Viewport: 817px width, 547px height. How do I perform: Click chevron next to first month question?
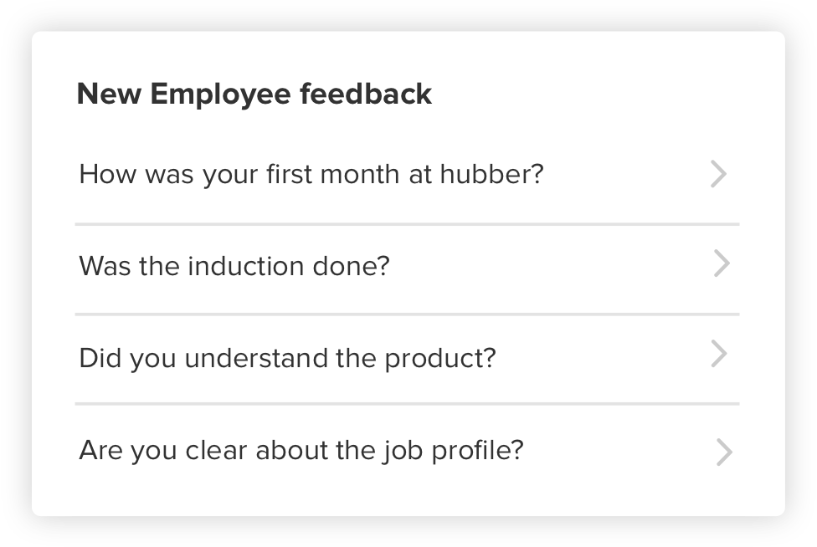click(718, 174)
